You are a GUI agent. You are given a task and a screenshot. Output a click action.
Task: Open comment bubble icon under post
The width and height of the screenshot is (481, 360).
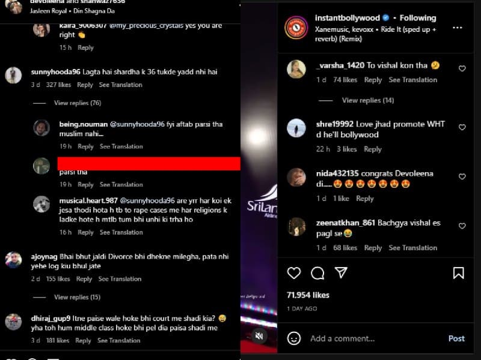[x=317, y=273]
